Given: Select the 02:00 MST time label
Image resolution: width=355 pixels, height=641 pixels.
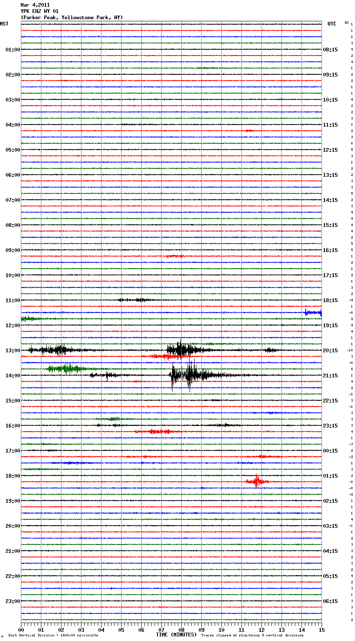Looking at the screenshot, I should [x=13, y=75].
